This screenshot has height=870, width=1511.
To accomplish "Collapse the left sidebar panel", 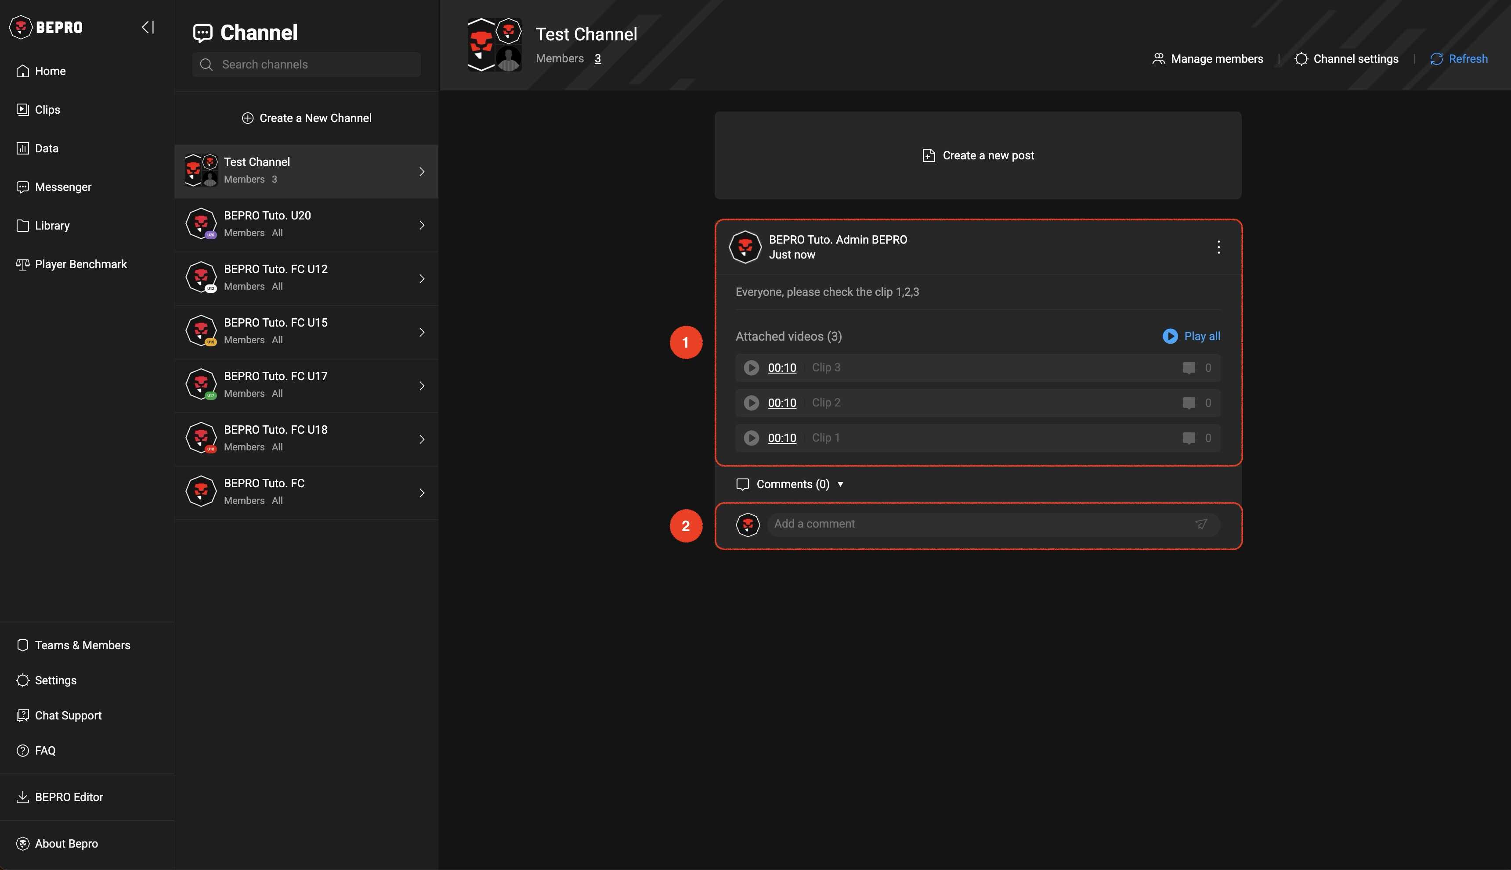I will click(x=148, y=27).
